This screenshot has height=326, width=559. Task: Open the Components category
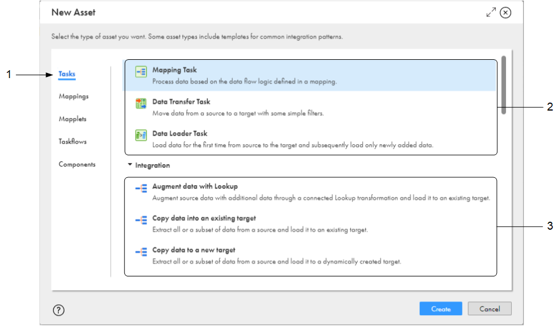tap(78, 164)
